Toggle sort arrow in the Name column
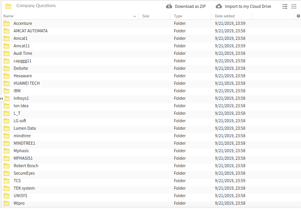Screen dimensions: 301x209 point(135,16)
